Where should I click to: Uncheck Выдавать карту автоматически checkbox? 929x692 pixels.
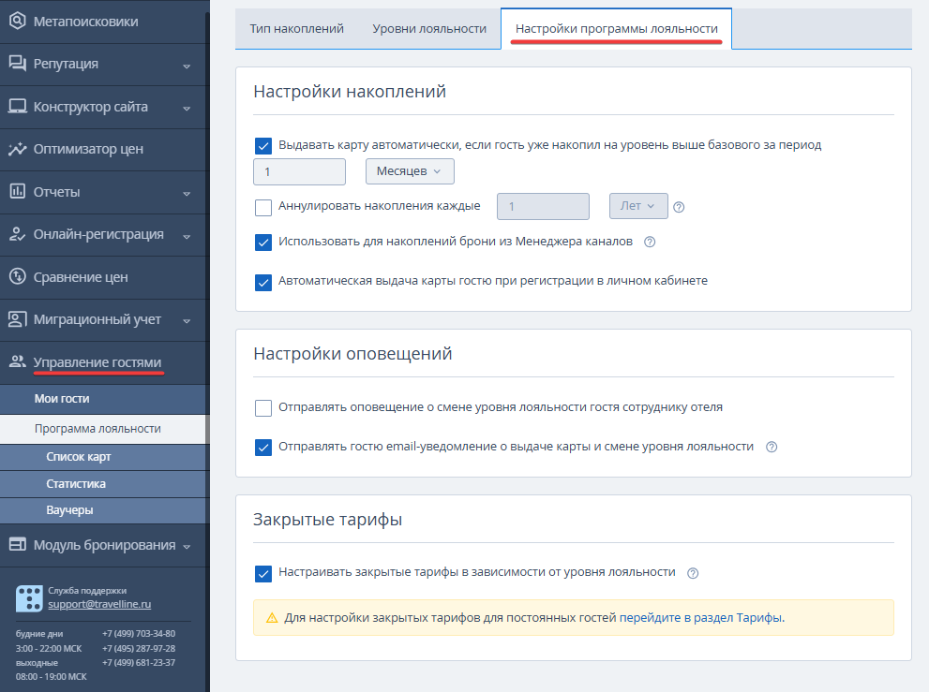263,146
